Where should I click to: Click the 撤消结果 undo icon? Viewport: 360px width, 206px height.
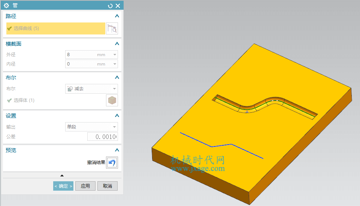pyautogui.click(x=112, y=163)
